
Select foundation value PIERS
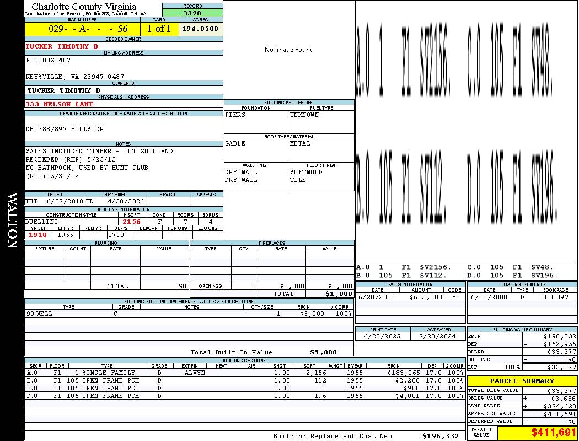[235, 115]
